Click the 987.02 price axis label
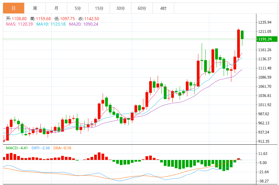 pos(264,114)
